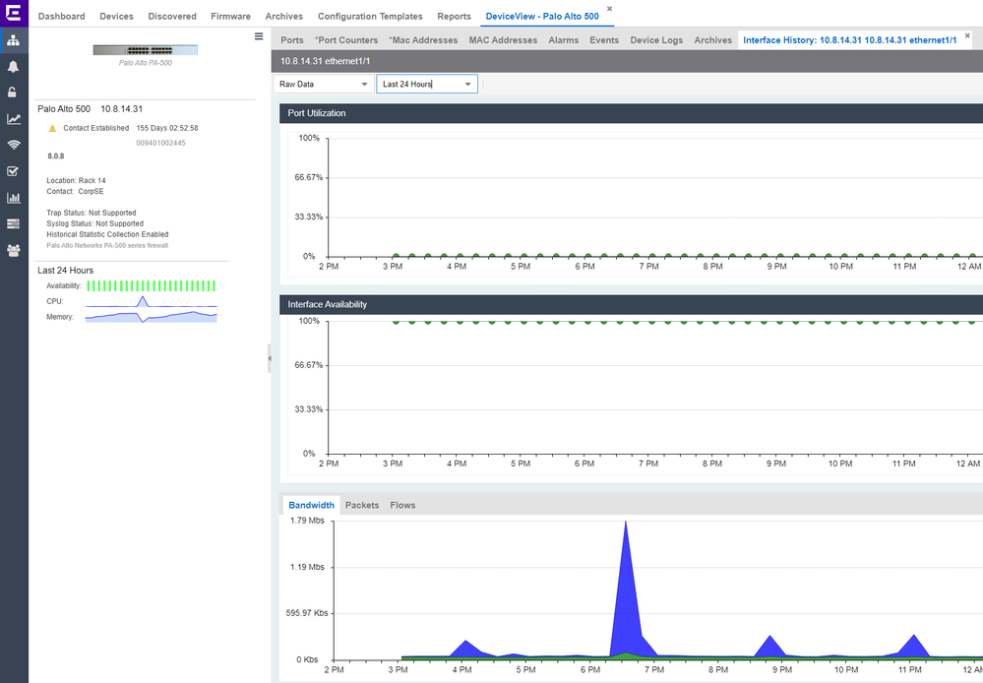Open the Last 24 Hours time dropdown
983x683 pixels.
pyautogui.click(x=427, y=84)
